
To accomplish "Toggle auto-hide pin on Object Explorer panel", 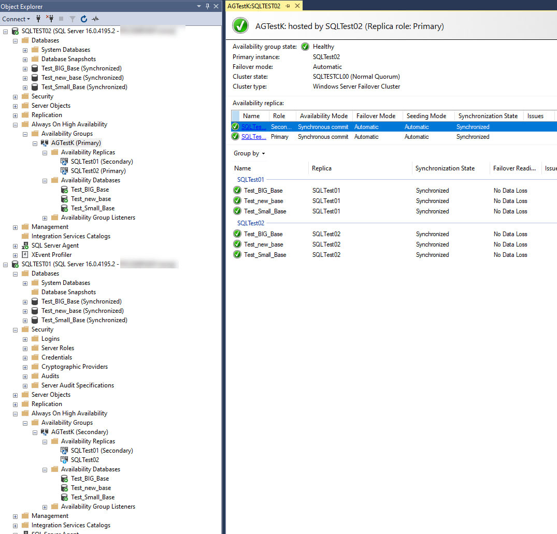I will tap(207, 6).
